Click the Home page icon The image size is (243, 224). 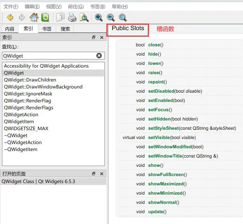[x=34, y=17]
